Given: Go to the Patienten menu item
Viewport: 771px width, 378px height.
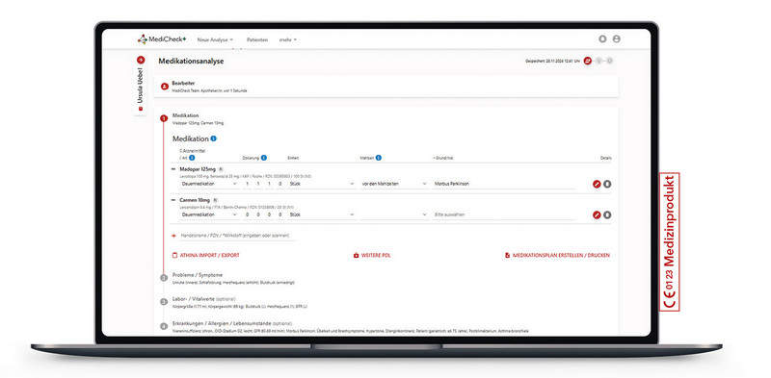Looking at the screenshot, I should click(x=257, y=39).
